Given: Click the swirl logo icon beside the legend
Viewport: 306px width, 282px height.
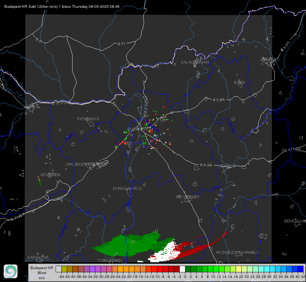Looking at the screenshot, I should click(11, 271).
